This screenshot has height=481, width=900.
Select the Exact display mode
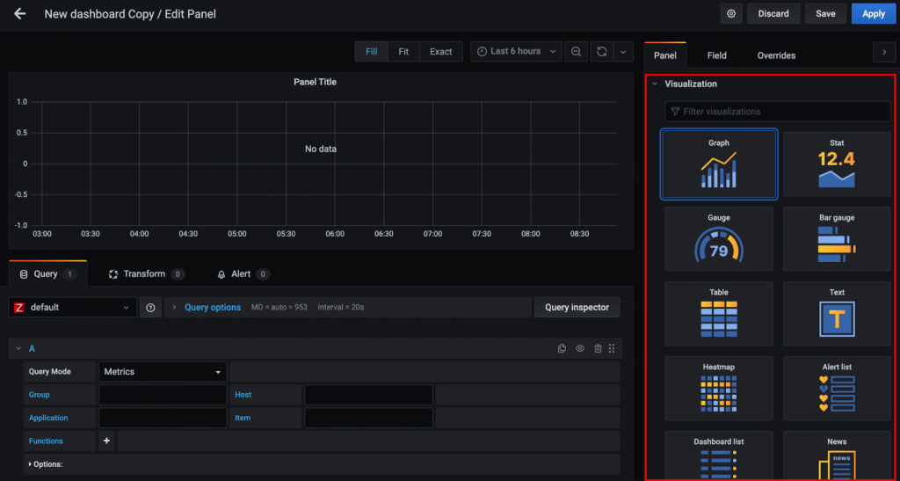click(440, 52)
